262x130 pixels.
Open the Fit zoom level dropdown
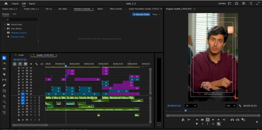click(190, 106)
